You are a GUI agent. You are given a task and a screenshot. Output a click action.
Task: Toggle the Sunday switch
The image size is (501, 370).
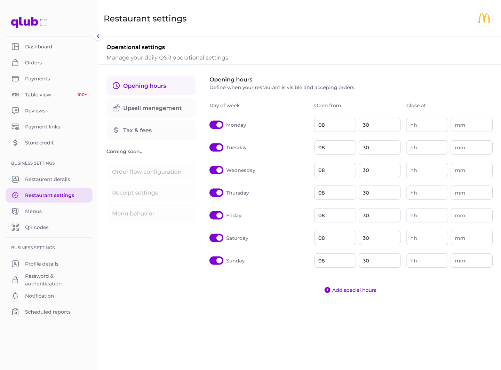coord(216,261)
